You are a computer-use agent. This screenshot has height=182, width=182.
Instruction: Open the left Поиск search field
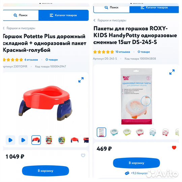(x=21, y=15)
